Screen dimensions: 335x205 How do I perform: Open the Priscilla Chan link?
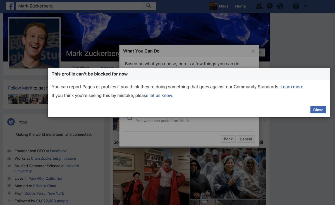pos(45,186)
